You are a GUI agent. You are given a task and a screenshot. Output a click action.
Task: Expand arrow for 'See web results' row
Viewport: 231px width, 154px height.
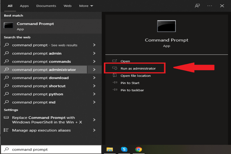[x=94, y=45]
